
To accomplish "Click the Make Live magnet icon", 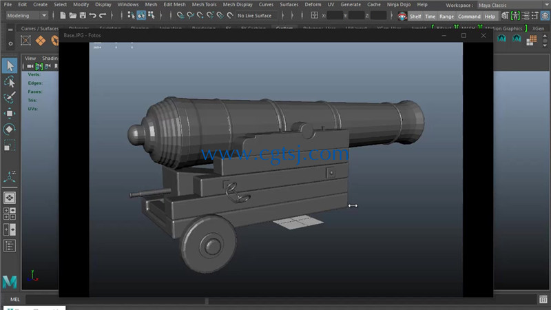I will click(230, 15).
